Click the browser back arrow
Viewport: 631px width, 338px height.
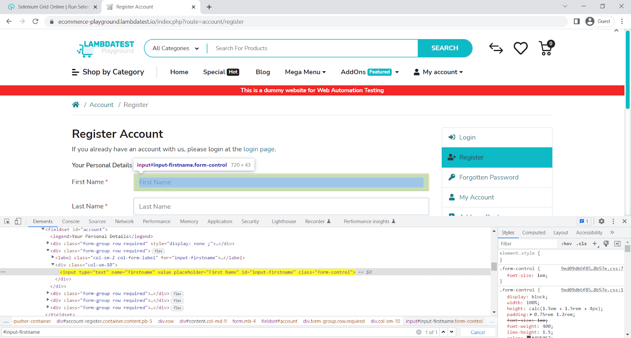click(9, 21)
